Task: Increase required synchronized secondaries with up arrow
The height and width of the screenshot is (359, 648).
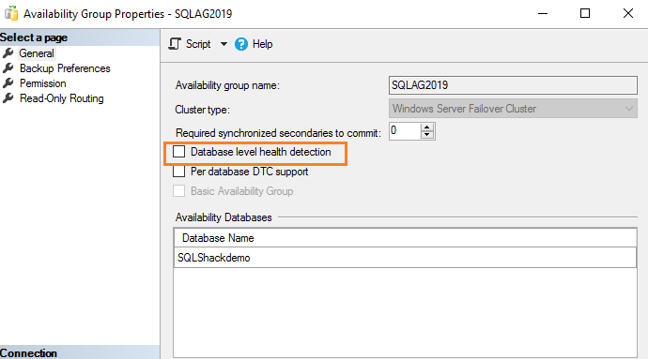Action: 427,127
